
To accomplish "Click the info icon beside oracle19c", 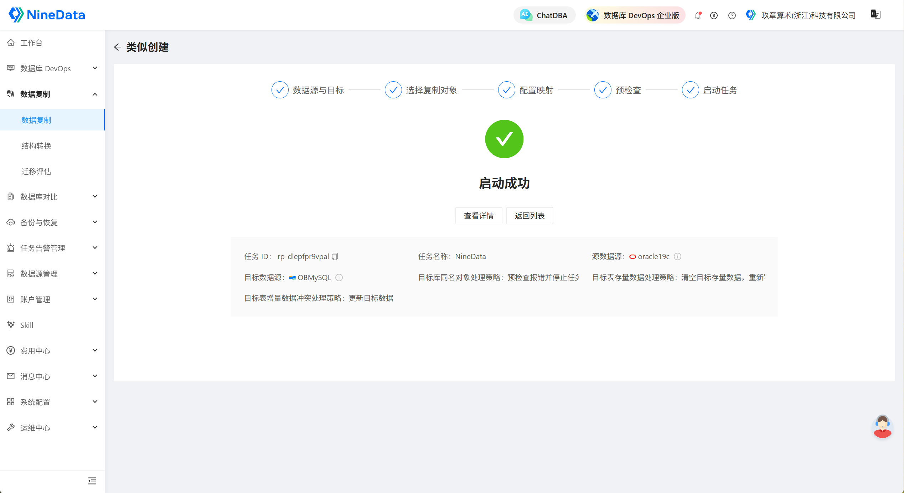I will coord(678,256).
